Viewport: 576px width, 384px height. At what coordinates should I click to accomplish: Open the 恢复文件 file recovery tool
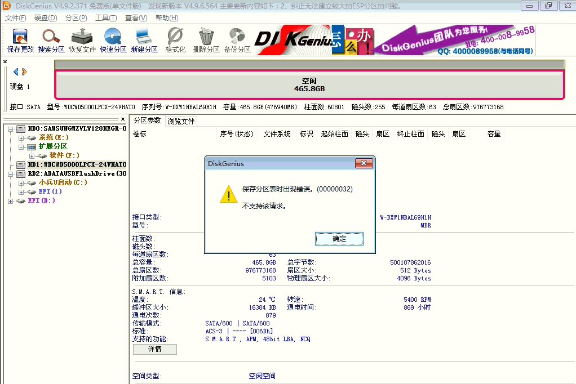click(83, 39)
